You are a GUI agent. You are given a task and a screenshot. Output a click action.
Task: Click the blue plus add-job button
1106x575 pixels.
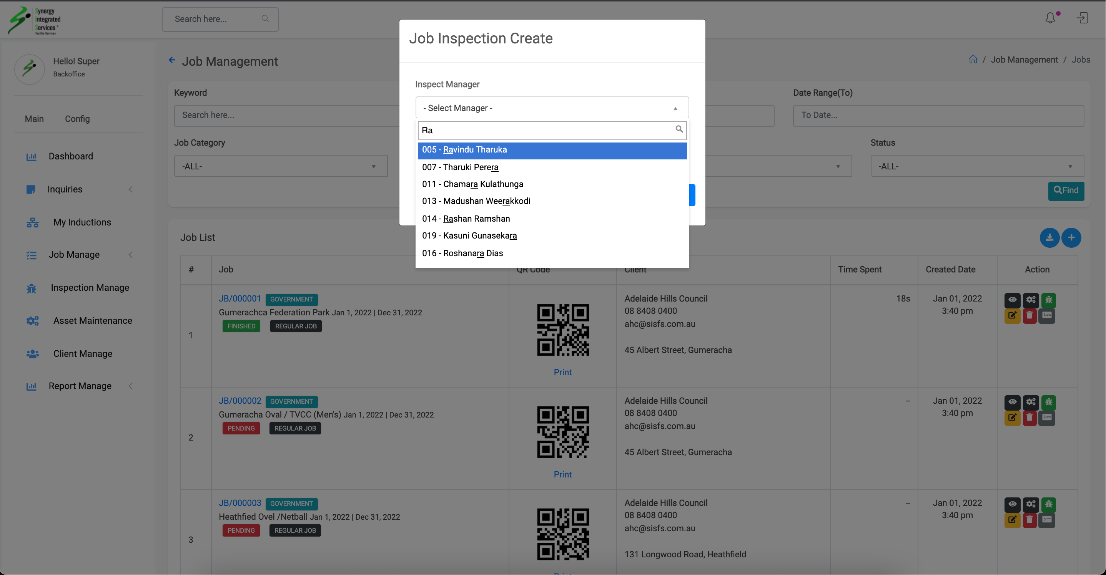click(1071, 238)
